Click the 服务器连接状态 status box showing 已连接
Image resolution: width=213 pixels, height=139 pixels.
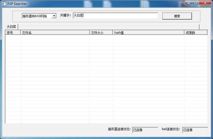click(x=145, y=130)
